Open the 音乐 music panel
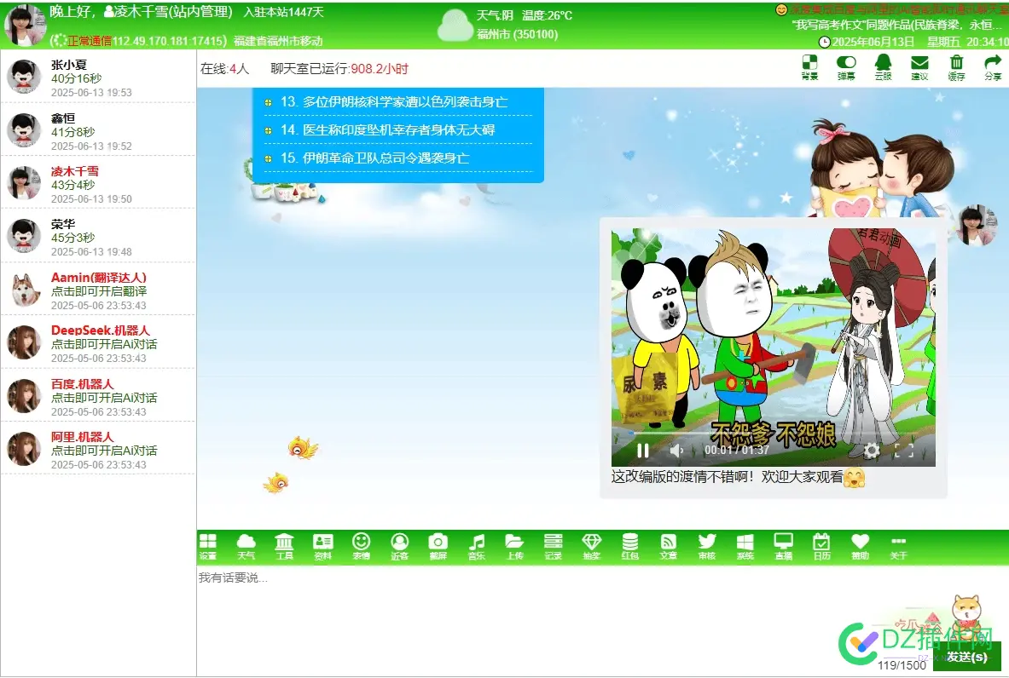The image size is (1009, 678). pyautogui.click(x=477, y=546)
